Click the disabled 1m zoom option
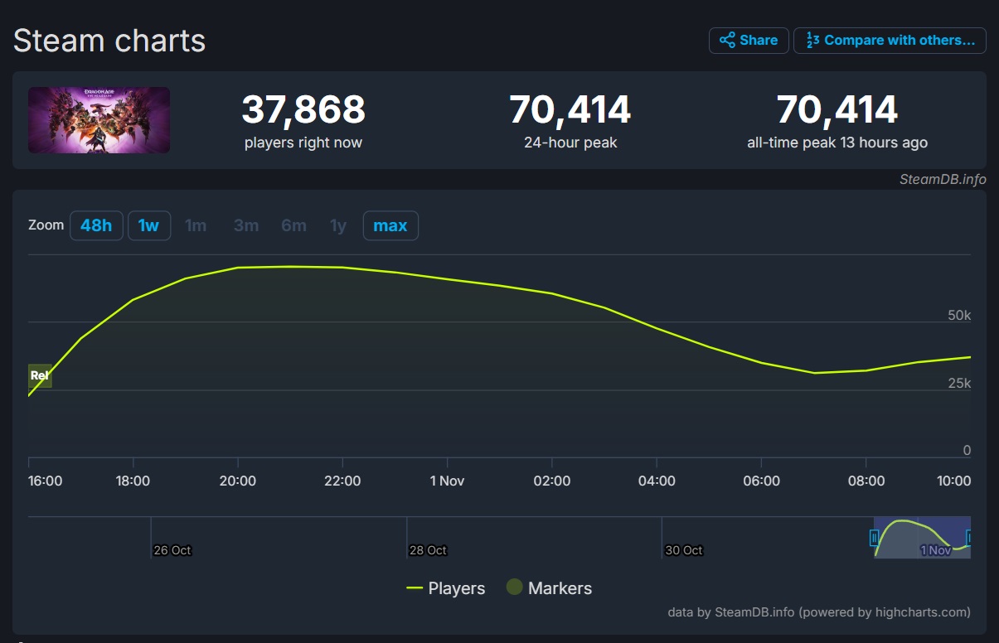The width and height of the screenshot is (999, 643). 196,225
